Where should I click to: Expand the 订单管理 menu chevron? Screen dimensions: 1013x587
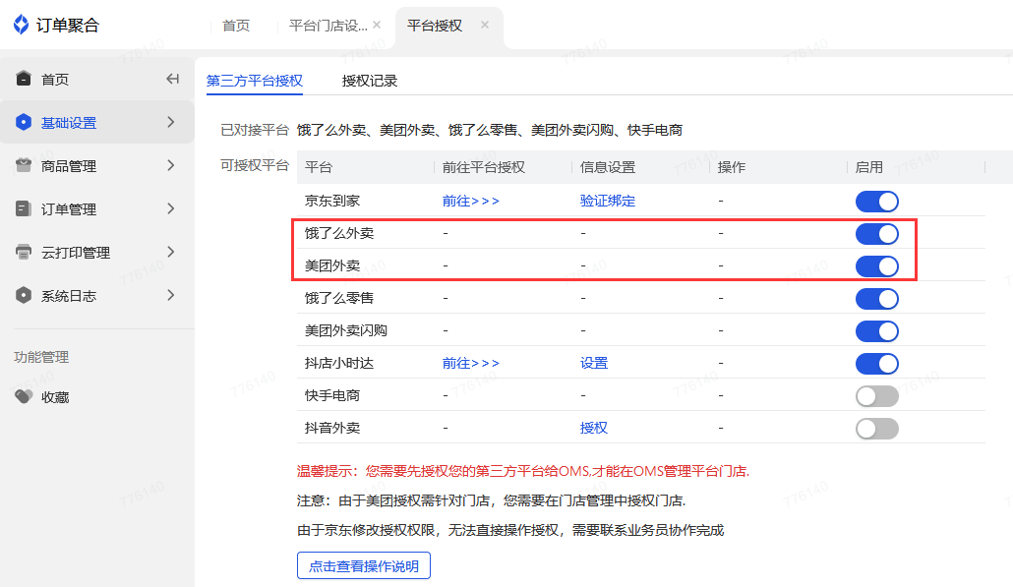click(170, 208)
